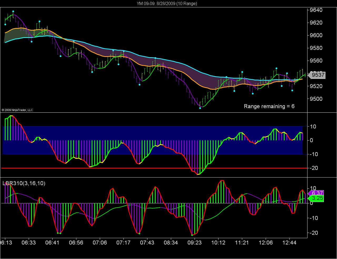Click the -20 label of the middle oscillator panel
This screenshot has height=259, width=337.
point(314,168)
